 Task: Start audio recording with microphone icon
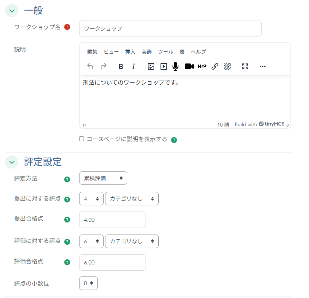pyautogui.click(x=175, y=66)
